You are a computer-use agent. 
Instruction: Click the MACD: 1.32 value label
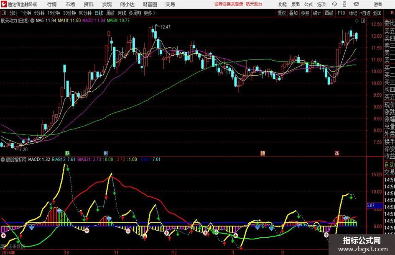tap(39, 160)
